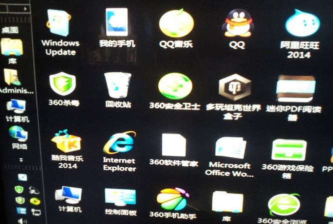The width and height of the screenshot is (333, 224).
Task: Open the bright green lightning shield tray icon
Action: click(19, 189)
